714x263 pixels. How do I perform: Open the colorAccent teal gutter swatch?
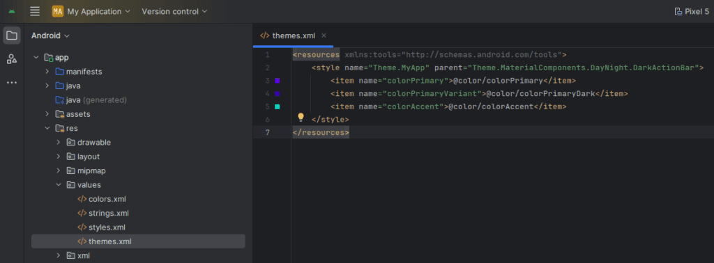coord(278,106)
